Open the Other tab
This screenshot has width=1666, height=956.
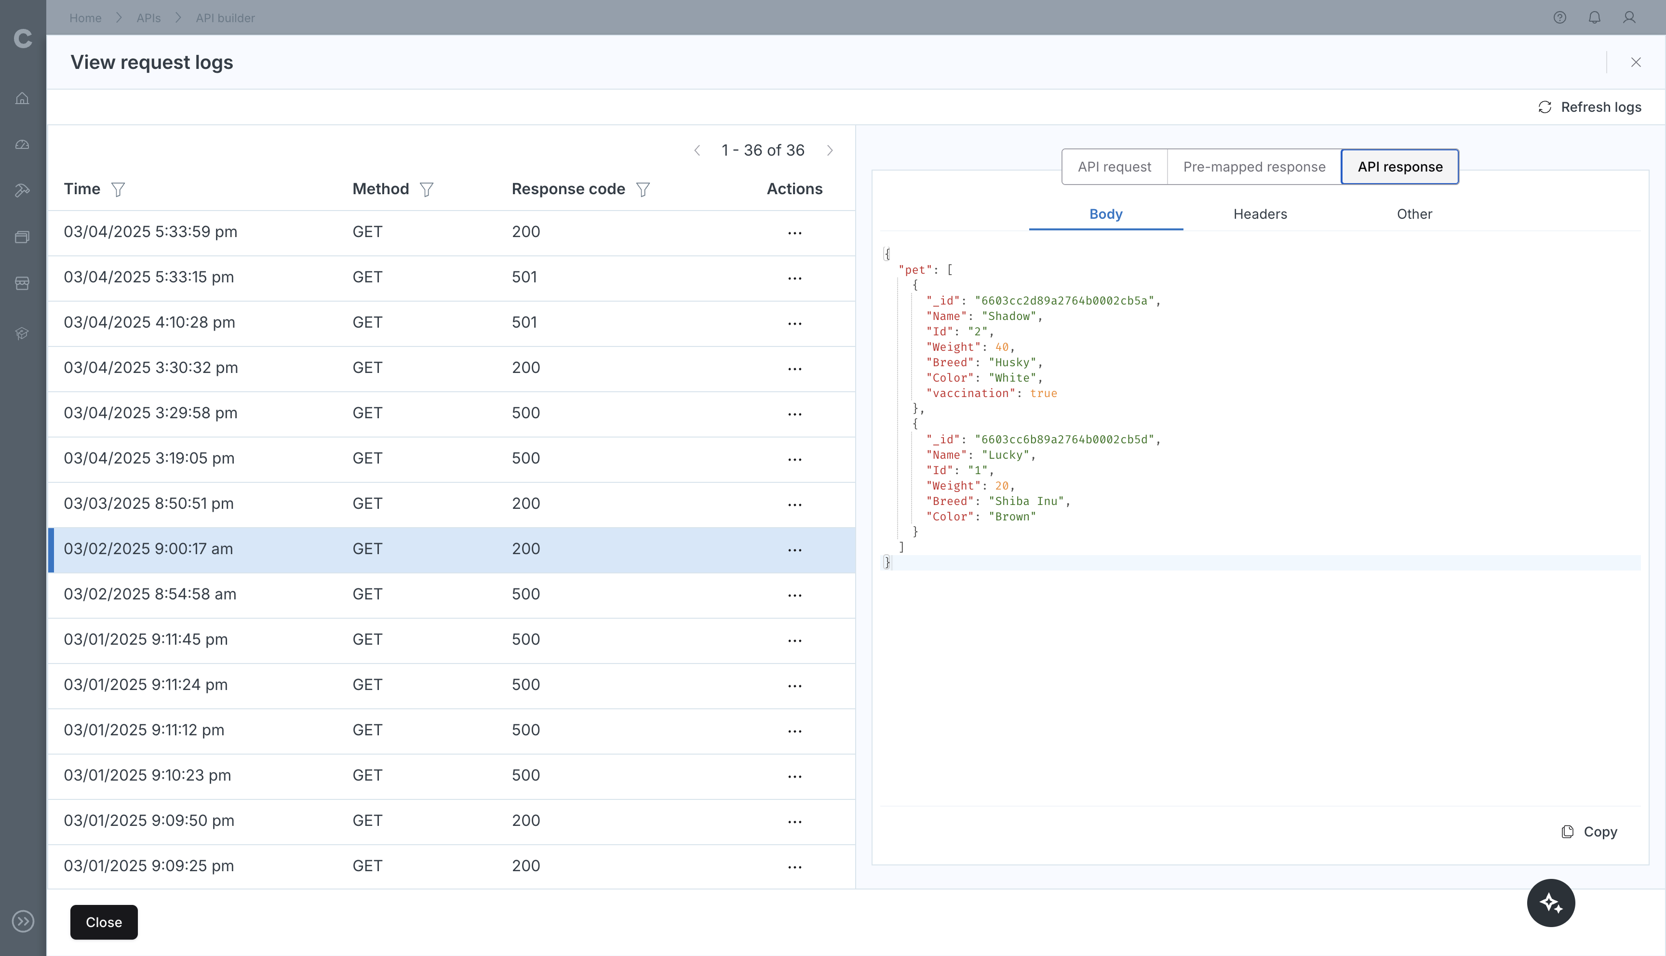pos(1414,214)
